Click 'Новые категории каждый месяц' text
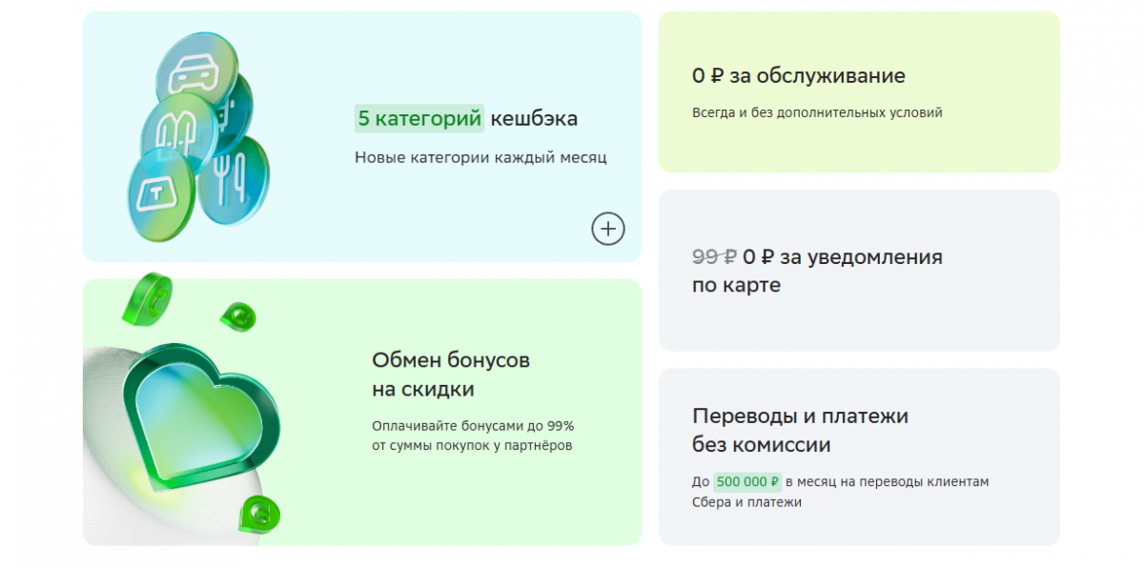Image resolution: width=1144 pixels, height=568 pixels. 480,157
